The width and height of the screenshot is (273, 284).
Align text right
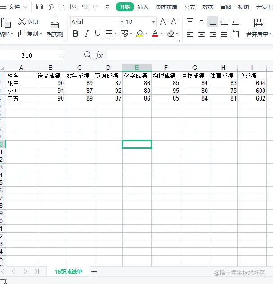[x=213, y=33]
